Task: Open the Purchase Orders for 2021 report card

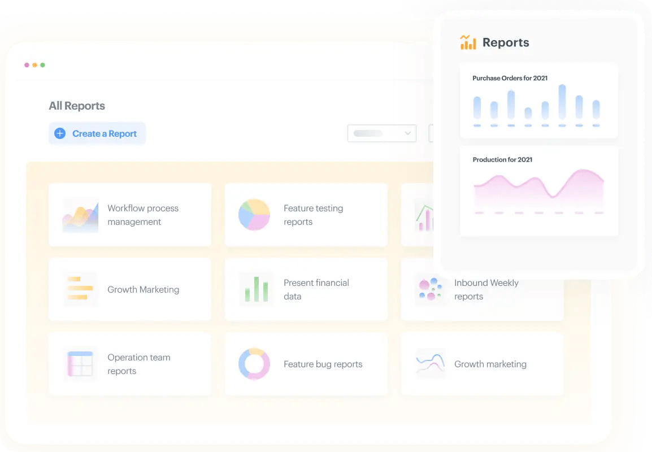Action: click(538, 101)
